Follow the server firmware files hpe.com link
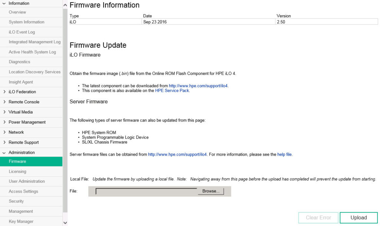380x226 pixels. click(x=177, y=154)
